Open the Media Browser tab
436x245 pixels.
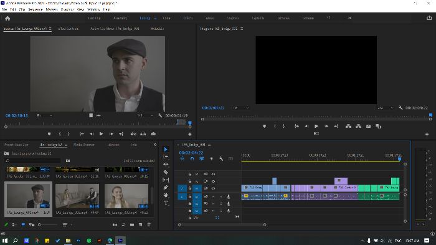point(84,145)
